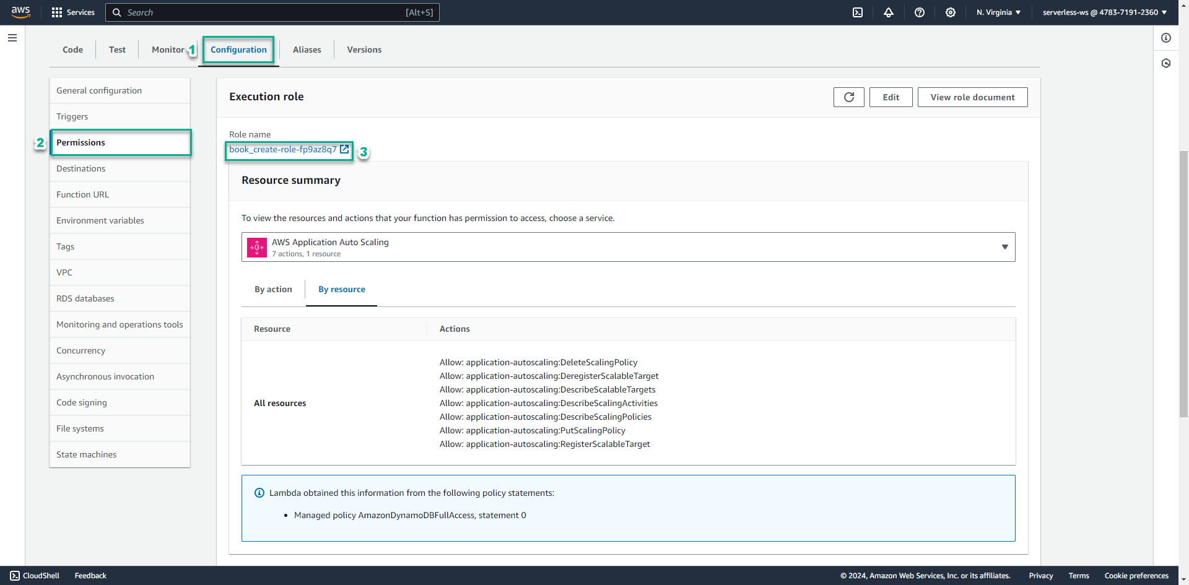Open the tutorials hexagon icon at right
The width and height of the screenshot is (1189, 585).
[1166, 63]
